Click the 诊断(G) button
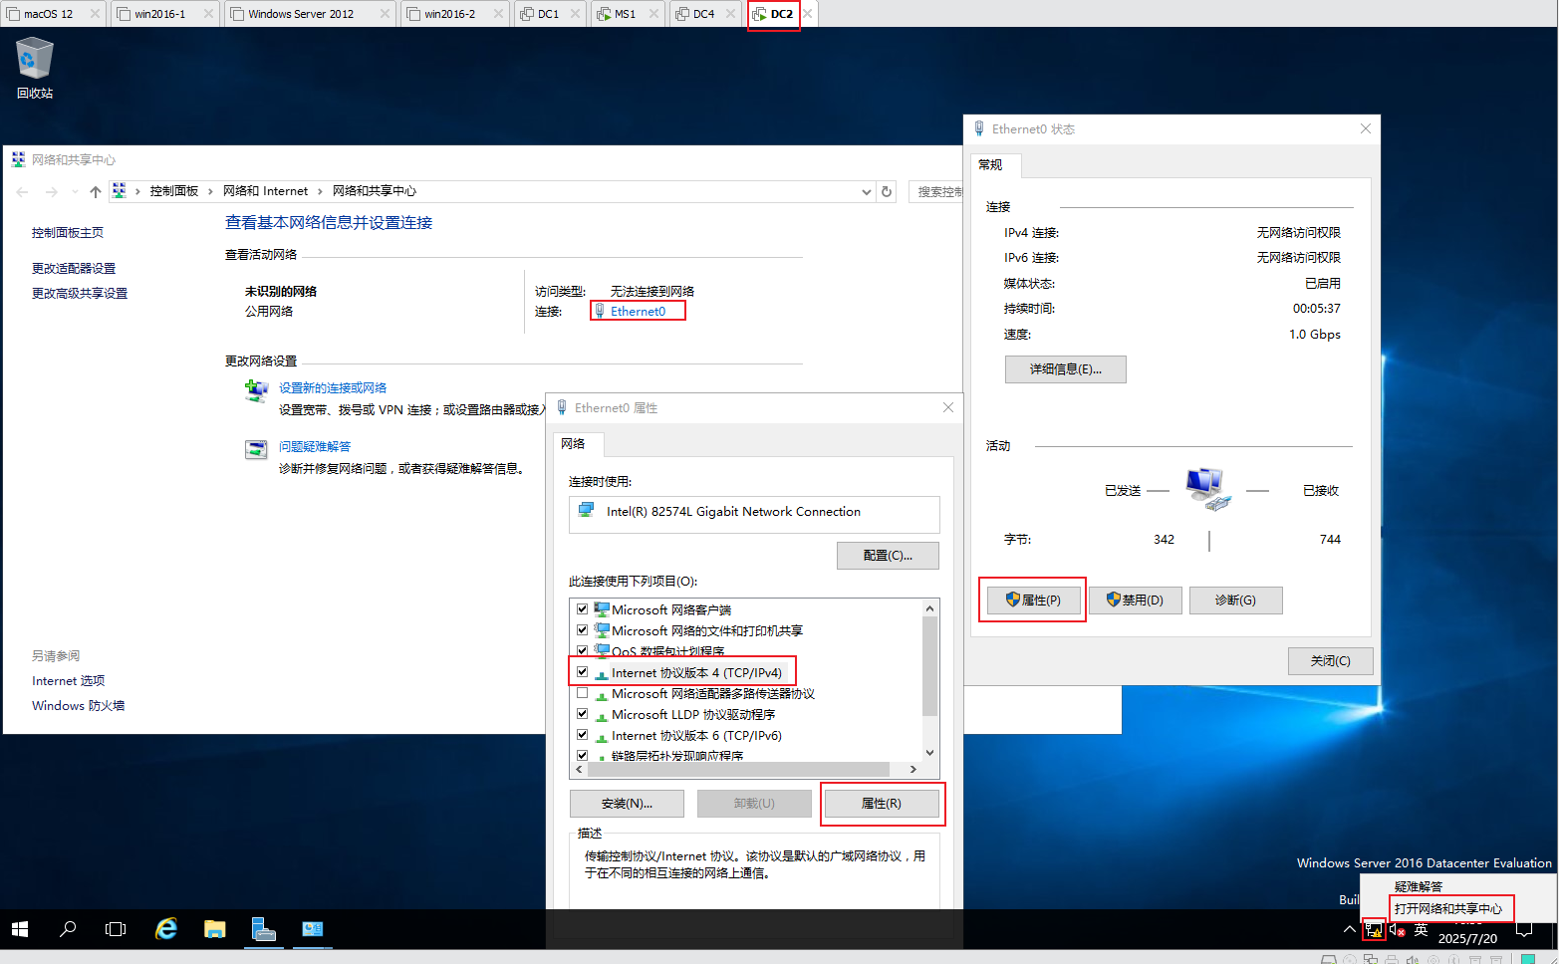This screenshot has height=964, width=1559. pyautogui.click(x=1235, y=600)
